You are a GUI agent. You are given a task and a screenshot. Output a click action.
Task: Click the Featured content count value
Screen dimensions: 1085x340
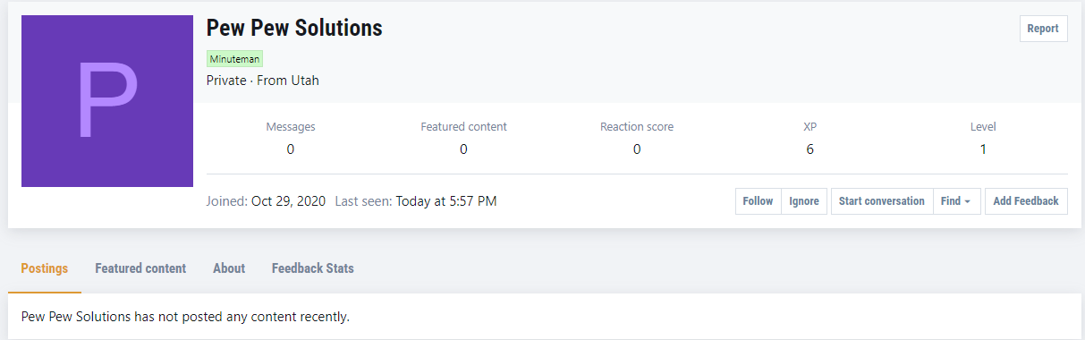click(x=463, y=149)
